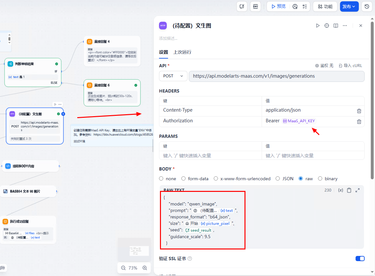Open version history icon at top right
This screenshot has width=375, height=276.
click(x=367, y=6)
